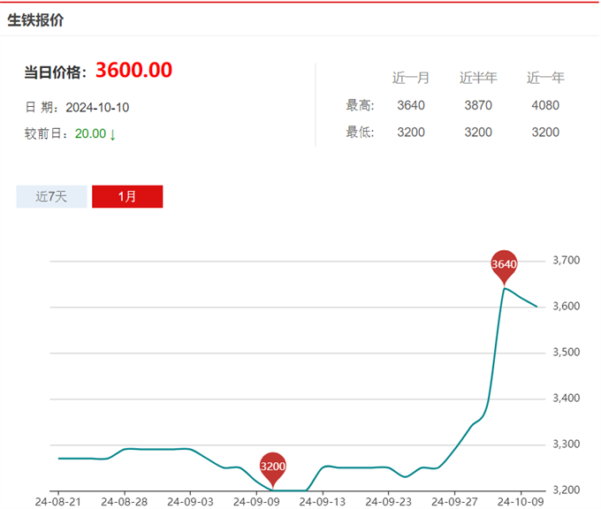The image size is (601, 509).
Task: Click the 近半年 column header
Action: 478,78
